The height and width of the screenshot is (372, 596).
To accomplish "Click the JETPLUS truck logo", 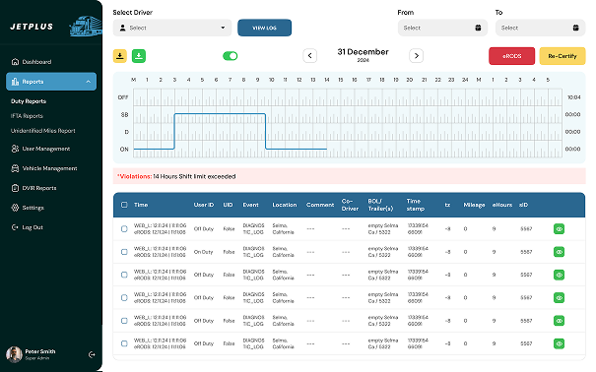I will coord(86,27).
